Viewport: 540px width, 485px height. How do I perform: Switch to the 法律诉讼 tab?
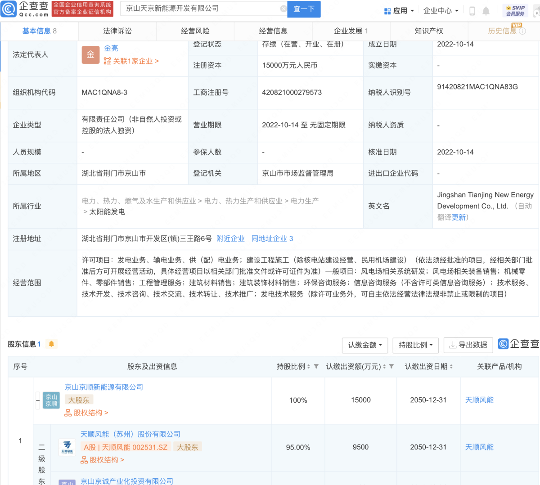click(x=117, y=31)
